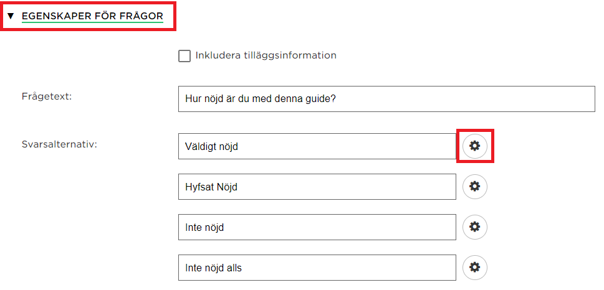Click the highlighted first answer's cog button
The height and width of the screenshot is (290, 604).
pos(474,146)
